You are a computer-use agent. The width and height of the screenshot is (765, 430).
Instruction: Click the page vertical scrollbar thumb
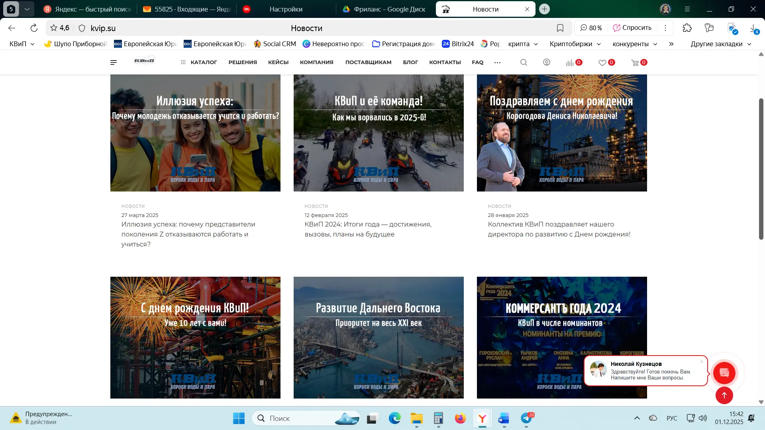(x=761, y=169)
